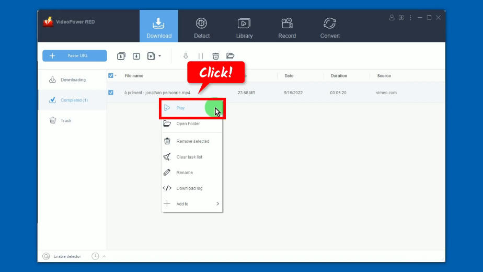This screenshot has width=483, height=272.
Task: Click the Source column header
Action: 384,75
